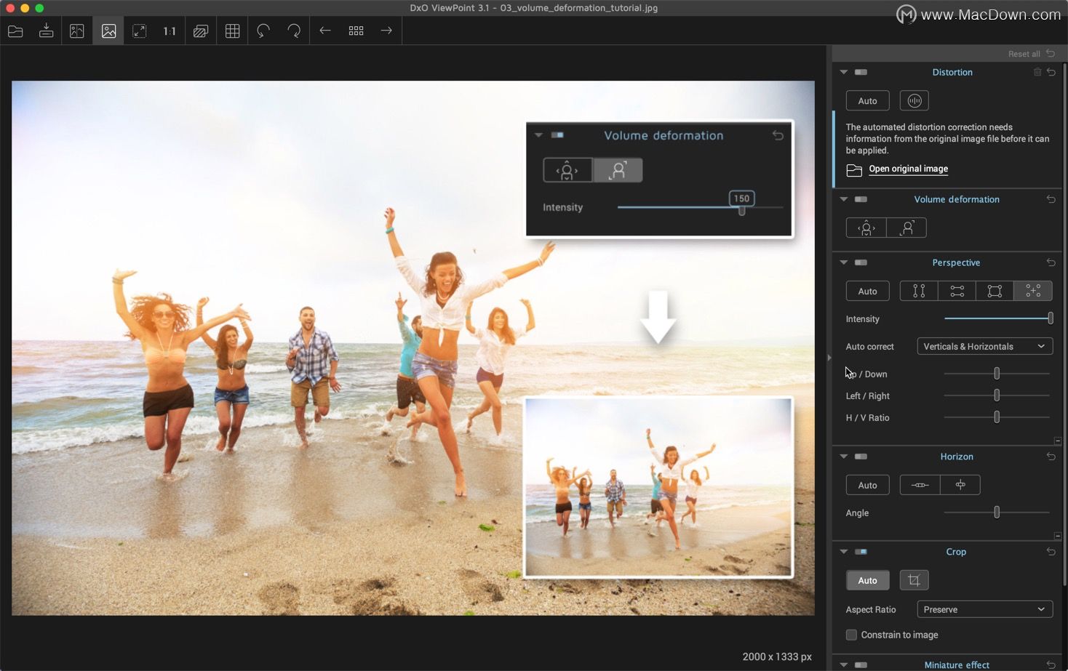Select the rectangle perspective tool

click(995, 291)
